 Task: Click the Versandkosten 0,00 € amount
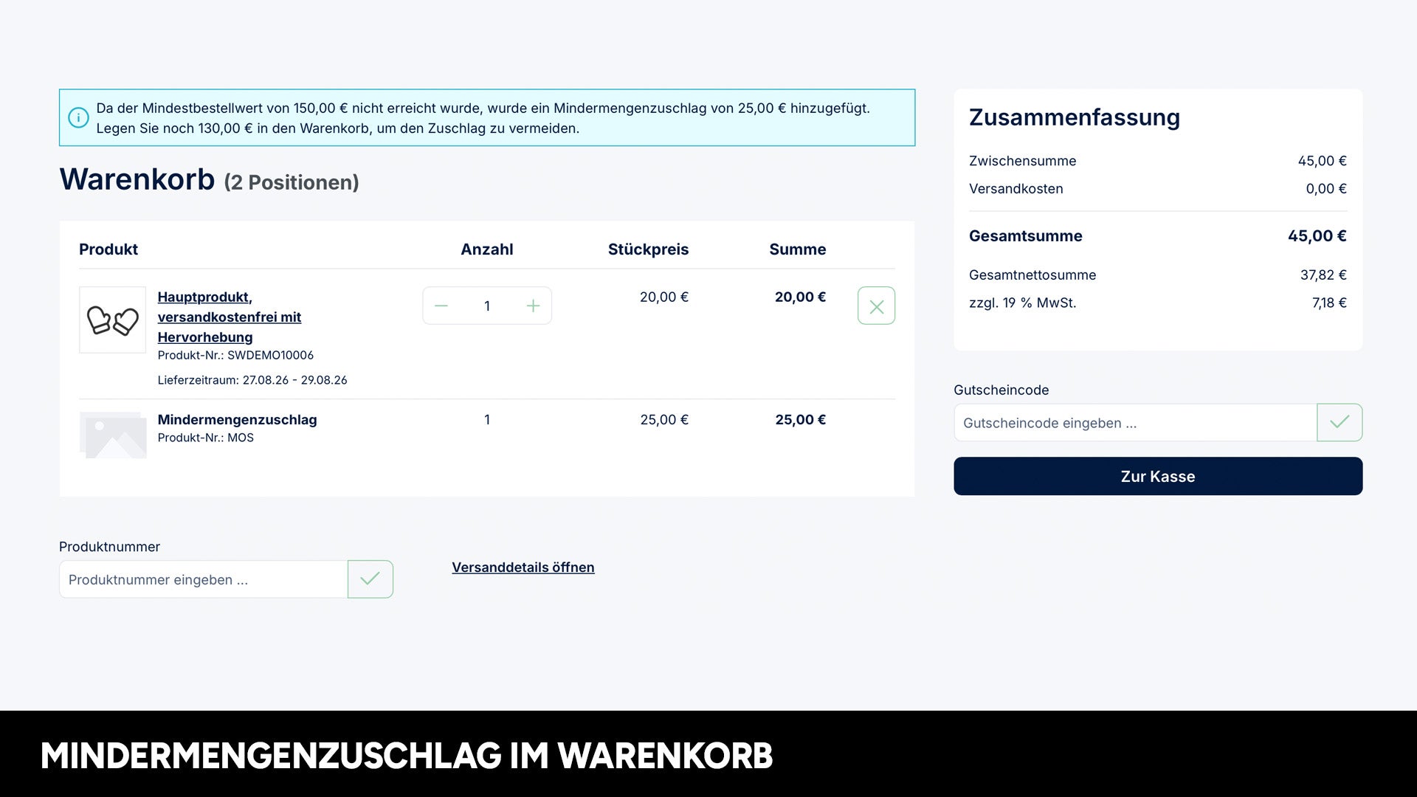pyautogui.click(x=1326, y=189)
